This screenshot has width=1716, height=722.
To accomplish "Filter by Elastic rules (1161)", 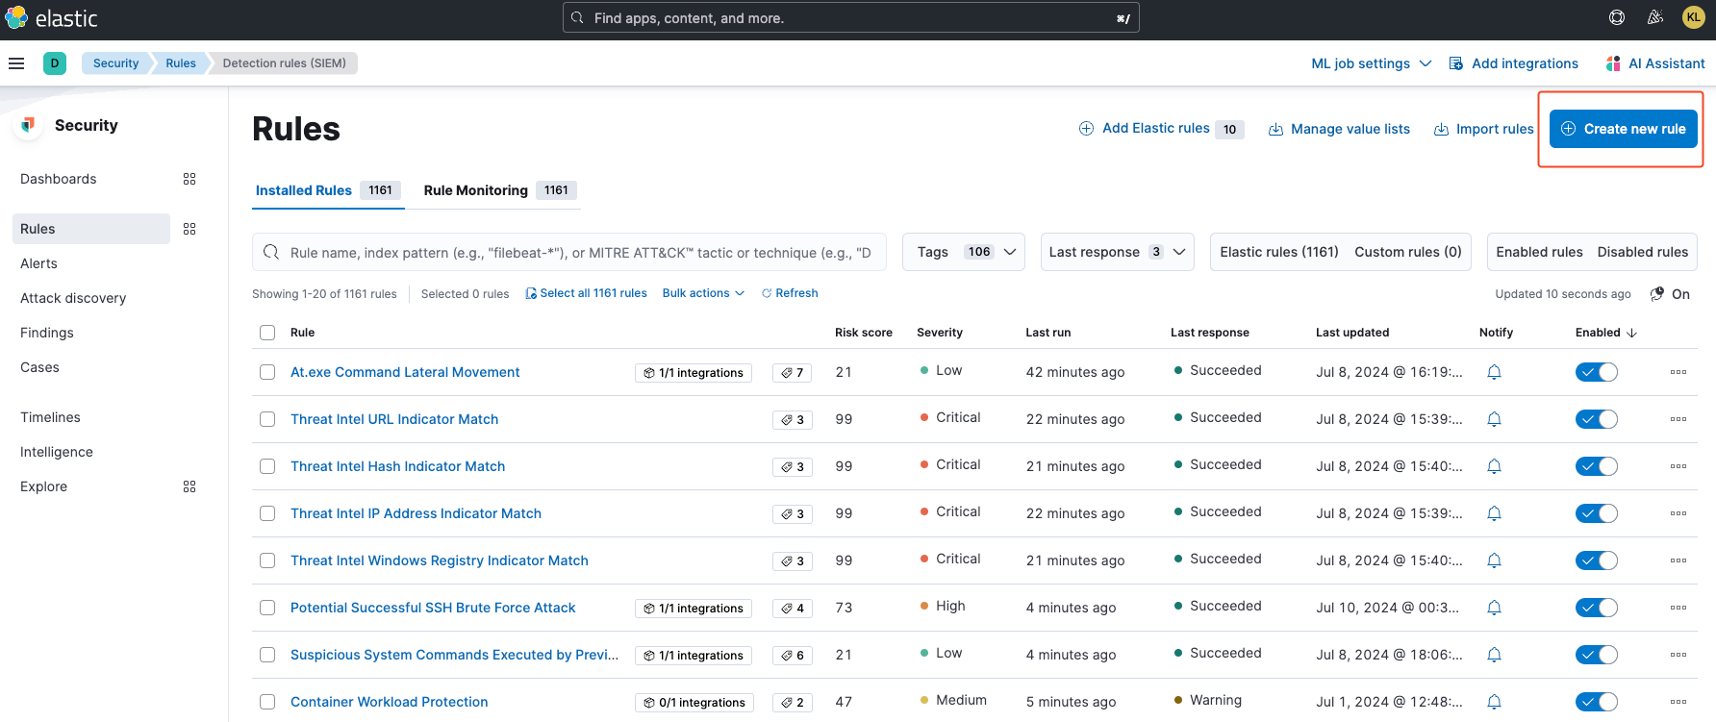I will click(x=1279, y=252).
